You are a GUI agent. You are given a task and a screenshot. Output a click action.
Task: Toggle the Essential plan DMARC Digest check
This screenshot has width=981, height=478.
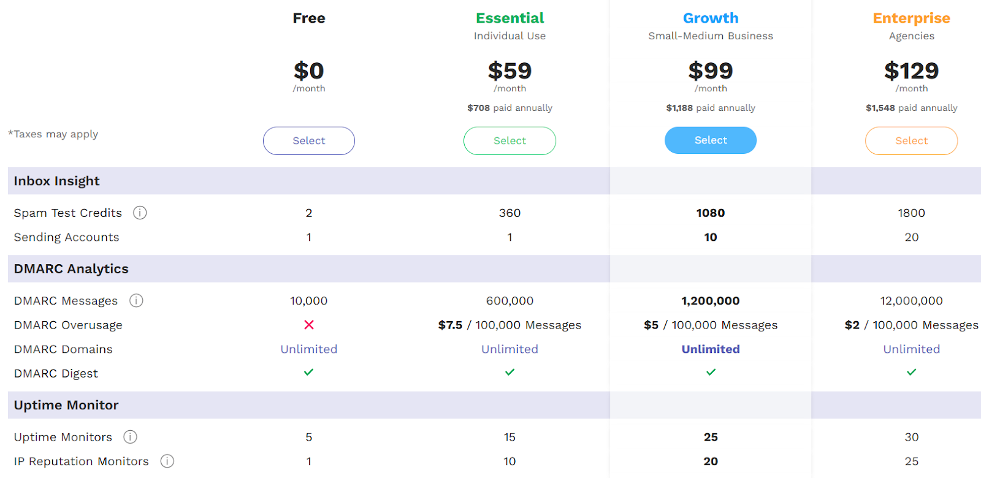[x=510, y=372]
